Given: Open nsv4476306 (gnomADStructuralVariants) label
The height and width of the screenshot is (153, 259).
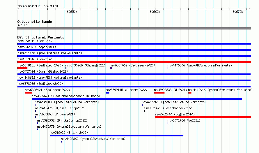Looking at the screenshot, I should (200, 65).
